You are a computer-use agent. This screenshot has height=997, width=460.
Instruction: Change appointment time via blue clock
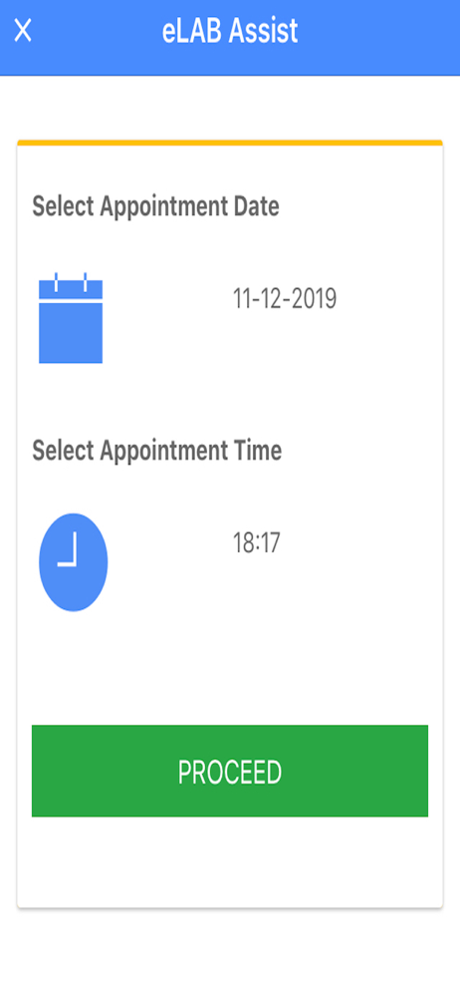(73, 562)
